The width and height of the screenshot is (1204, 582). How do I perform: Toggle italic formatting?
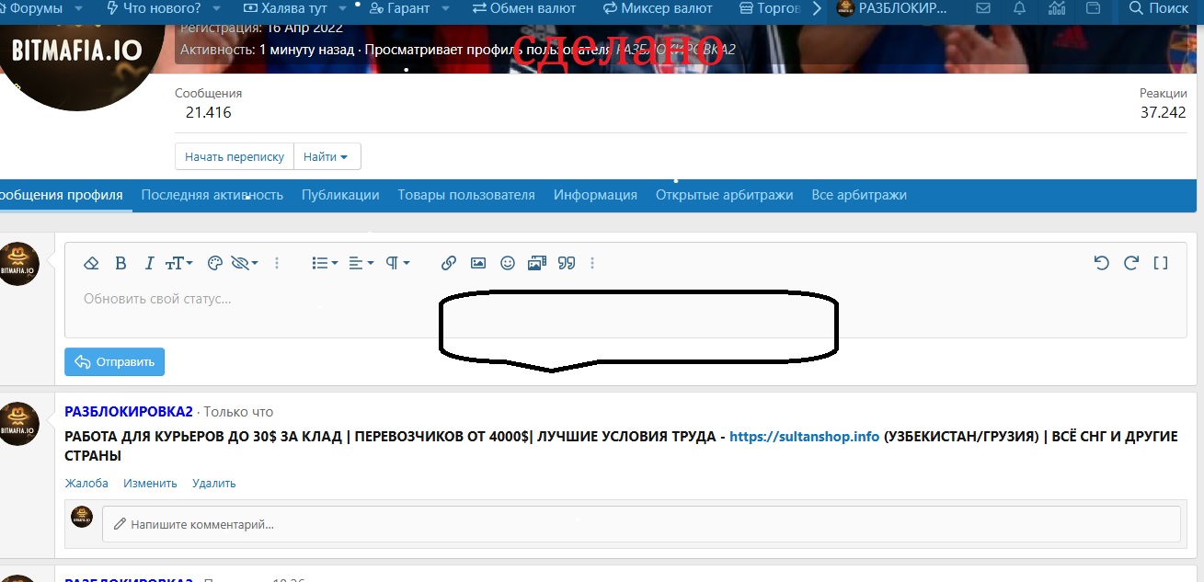click(x=148, y=263)
